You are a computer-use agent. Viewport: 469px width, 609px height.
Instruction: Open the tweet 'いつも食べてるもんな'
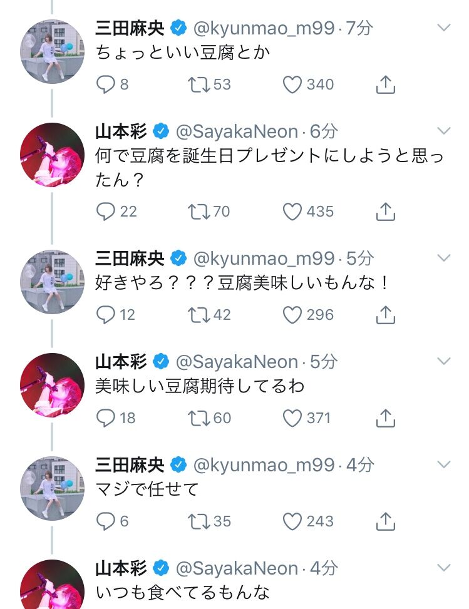pyautogui.click(x=183, y=591)
